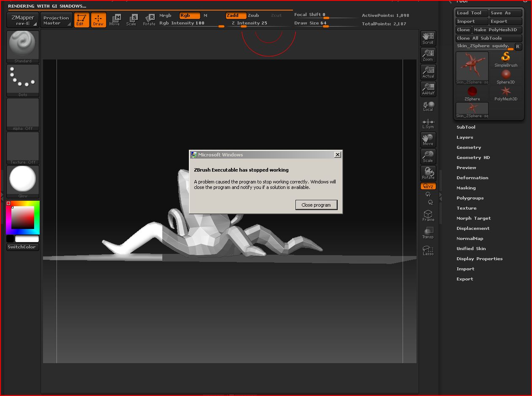This screenshot has width=532, height=396.
Task: Open the Dots stroke picker
Action: (x=23, y=81)
